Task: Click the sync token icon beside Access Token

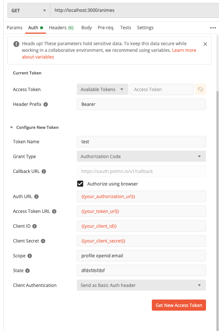Action: point(200,89)
